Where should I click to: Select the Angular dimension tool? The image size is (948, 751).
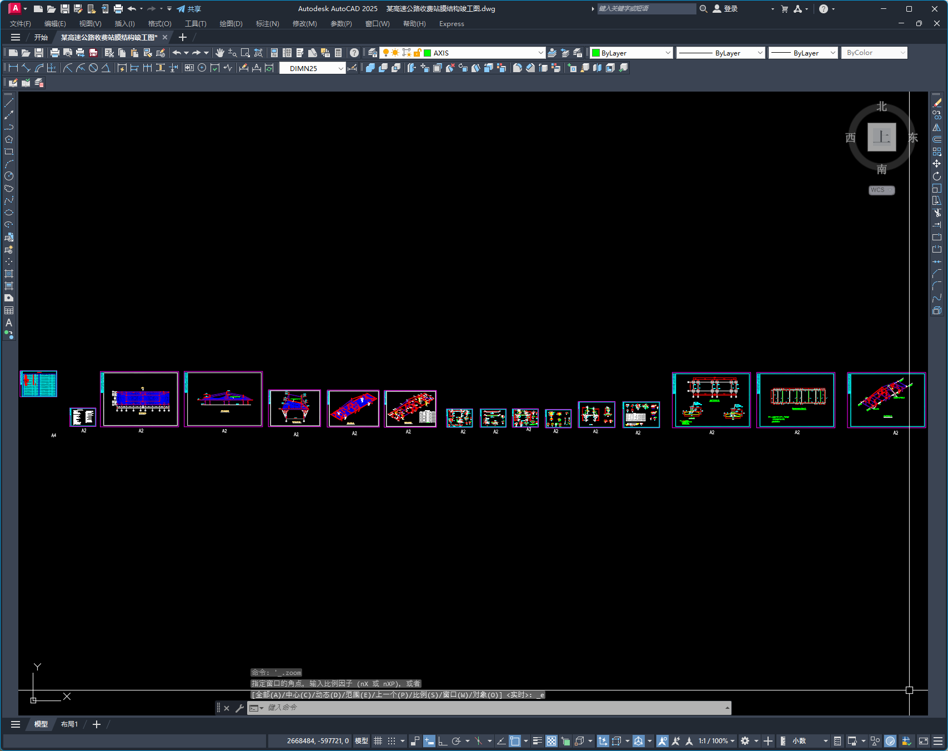(x=106, y=68)
